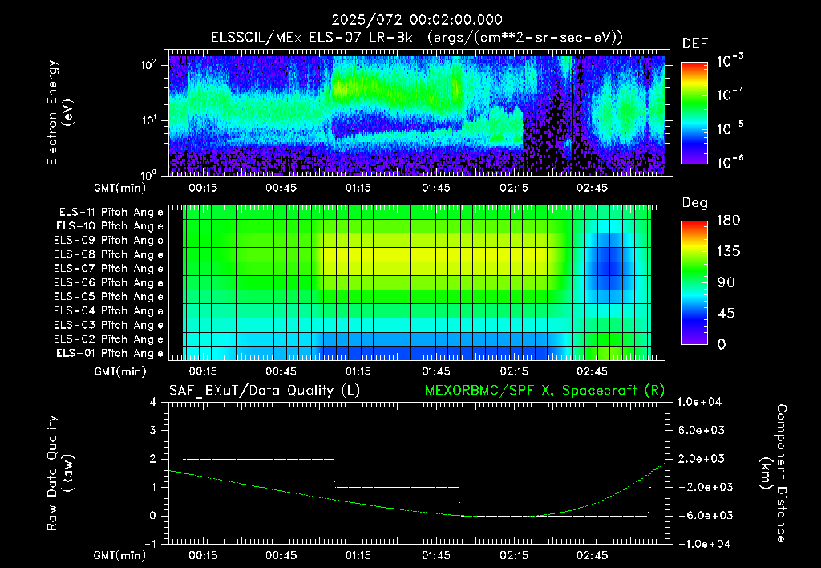821x568 pixels.
Task: Click '01:15' tick under the energy spectrogram
Action: coord(358,188)
